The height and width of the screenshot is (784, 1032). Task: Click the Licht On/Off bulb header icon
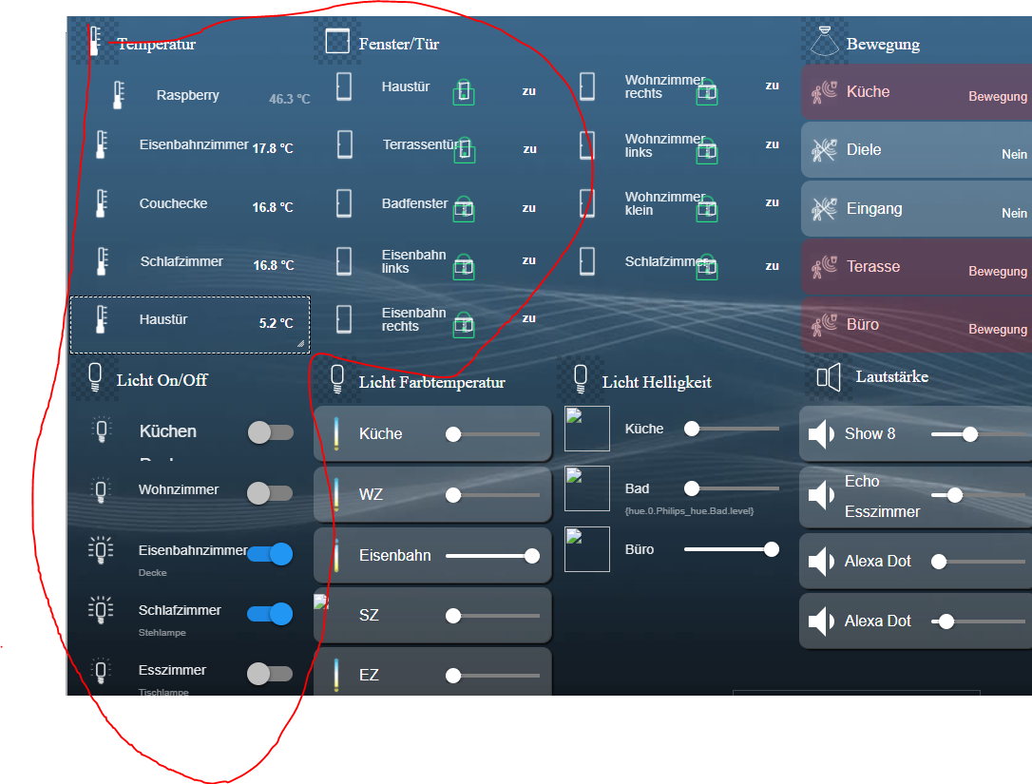click(x=95, y=377)
